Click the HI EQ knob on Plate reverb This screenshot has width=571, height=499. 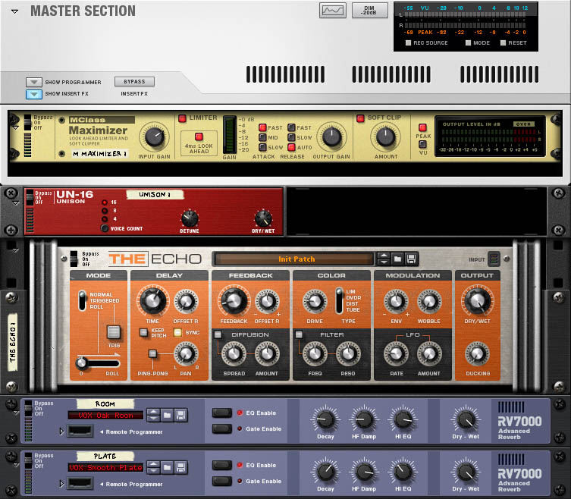[403, 472]
